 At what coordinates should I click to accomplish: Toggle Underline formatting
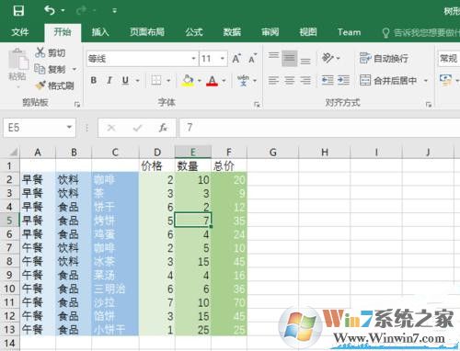pos(125,81)
